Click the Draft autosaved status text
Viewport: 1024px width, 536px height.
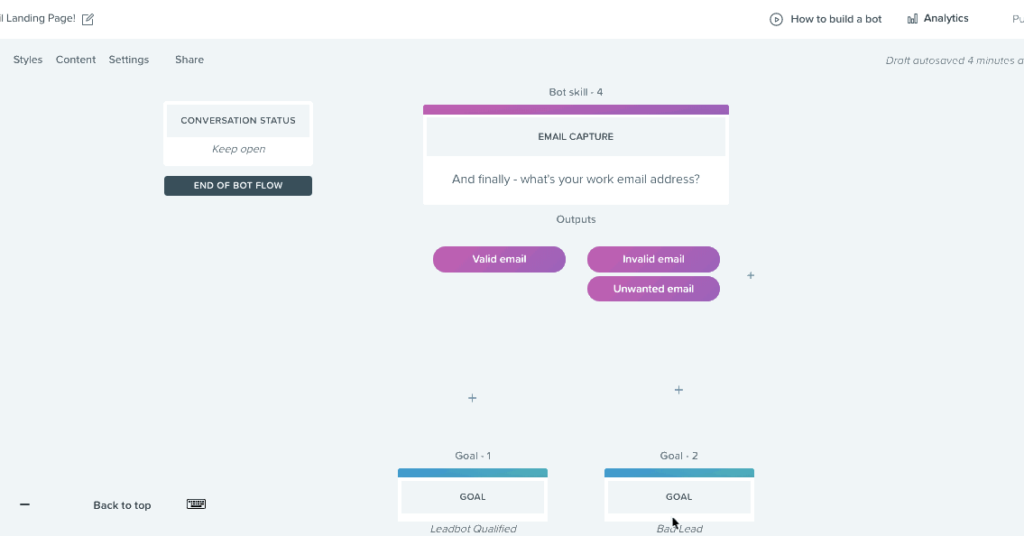tap(955, 60)
